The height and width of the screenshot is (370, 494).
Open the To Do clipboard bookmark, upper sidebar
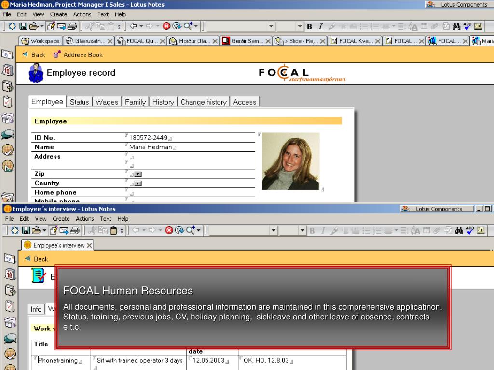coord(8,102)
